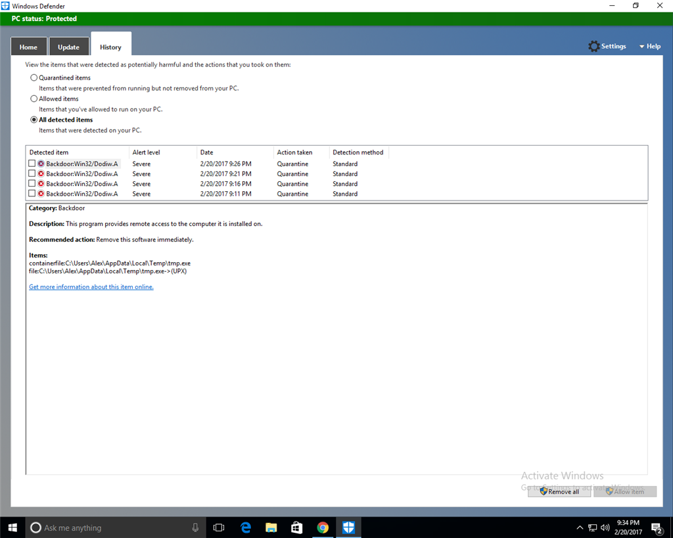
Task: Select the All detected items radio button
Action: coord(34,120)
